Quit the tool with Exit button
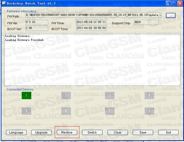This screenshot has height=142, width=184. click(x=168, y=132)
